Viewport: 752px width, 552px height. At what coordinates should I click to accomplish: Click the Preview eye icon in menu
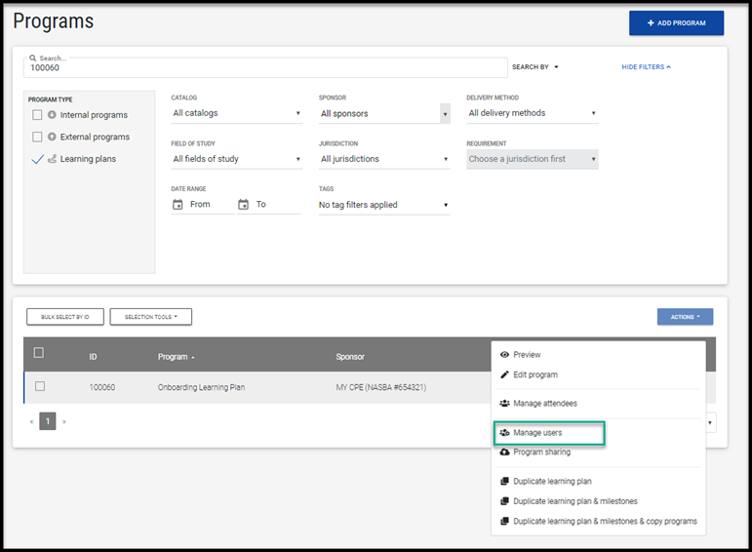pyautogui.click(x=504, y=355)
